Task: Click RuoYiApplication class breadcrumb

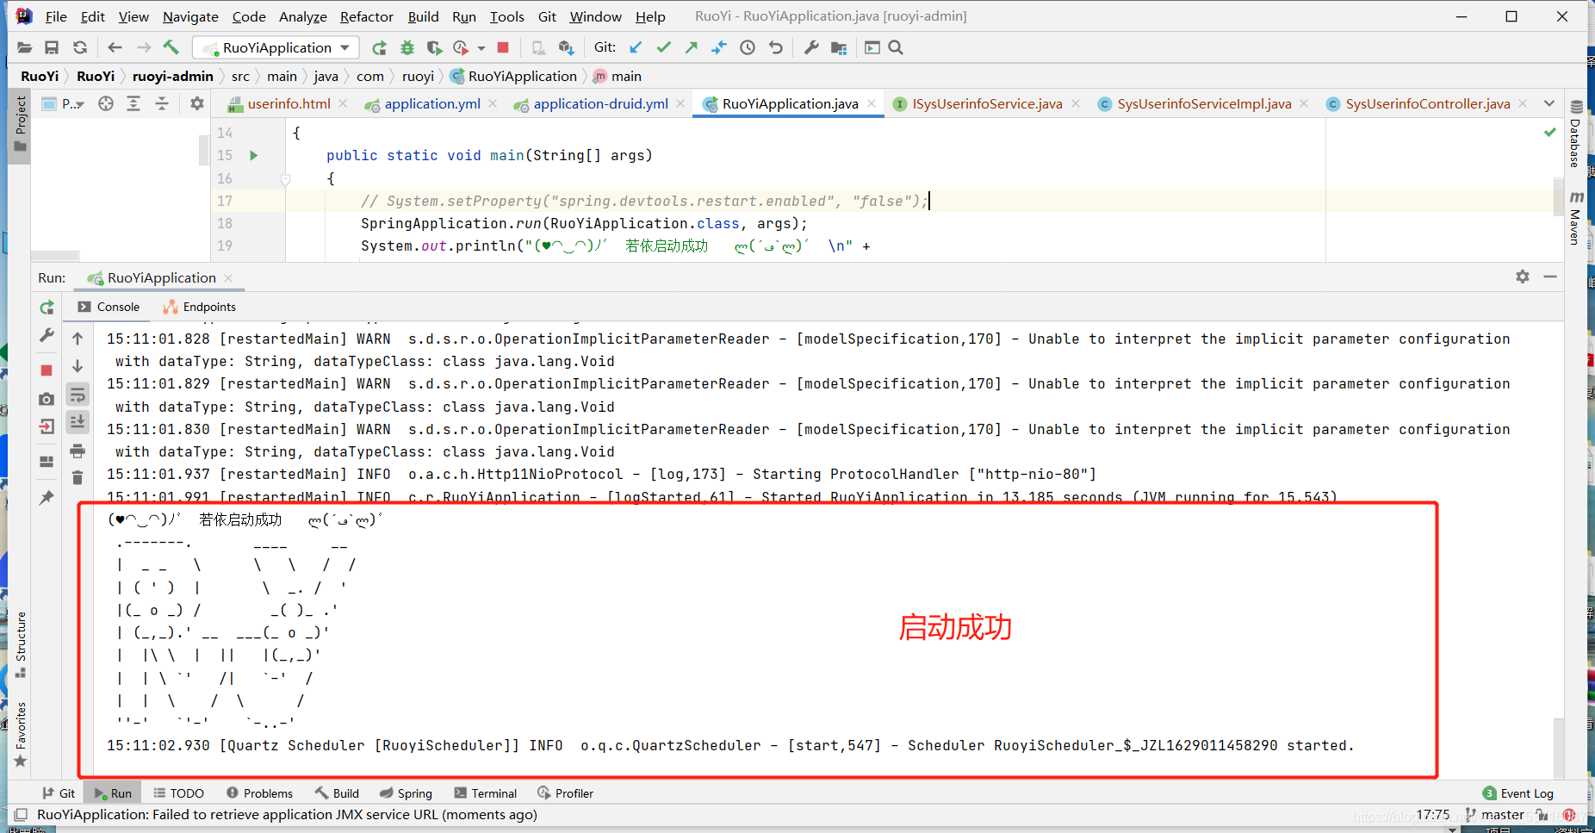Action: coord(513,76)
